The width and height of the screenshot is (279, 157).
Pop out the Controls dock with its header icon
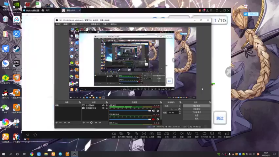[210, 102]
